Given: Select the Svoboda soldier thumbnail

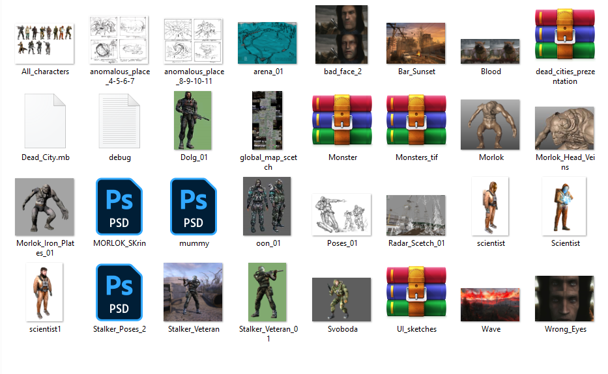Looking at the screenshot, I should [x=341, y=299].
